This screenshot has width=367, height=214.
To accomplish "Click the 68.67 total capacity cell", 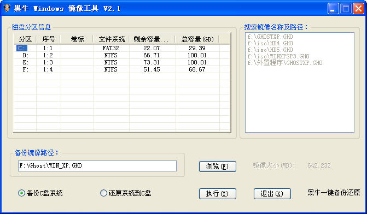I will pyautogui.click(x=197, y=69).
